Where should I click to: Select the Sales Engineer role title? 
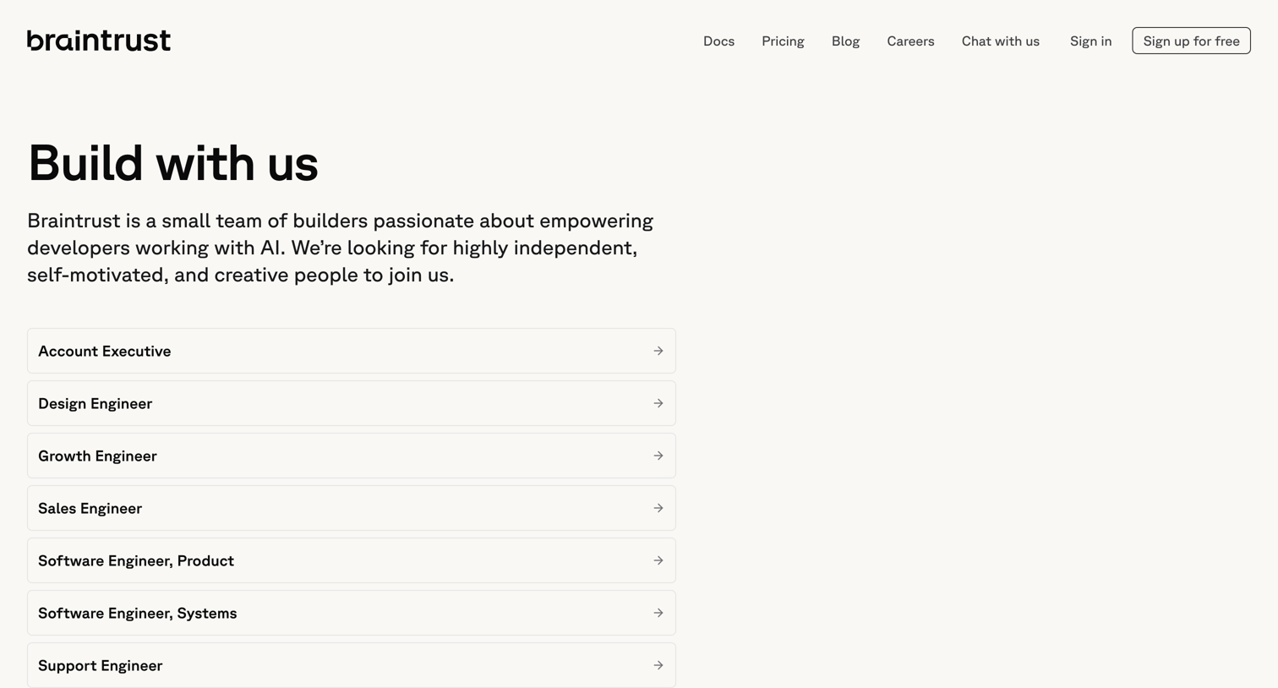tap(90, 508)
